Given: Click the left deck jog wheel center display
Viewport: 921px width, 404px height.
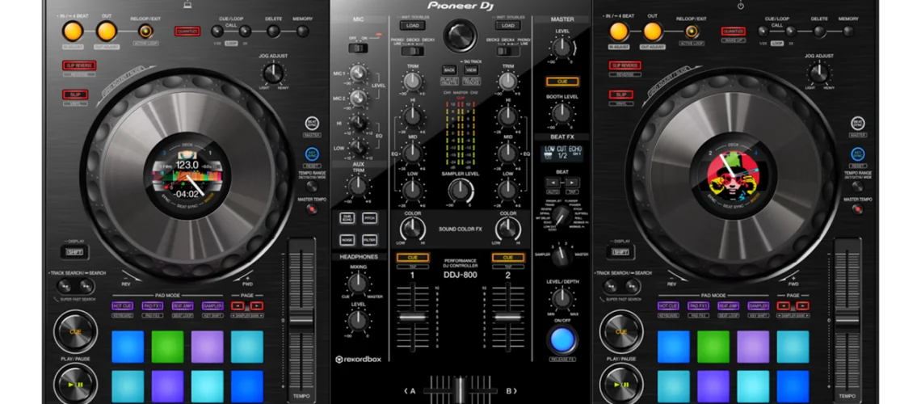Looking at the screenshot, I should tap(187, 175).
